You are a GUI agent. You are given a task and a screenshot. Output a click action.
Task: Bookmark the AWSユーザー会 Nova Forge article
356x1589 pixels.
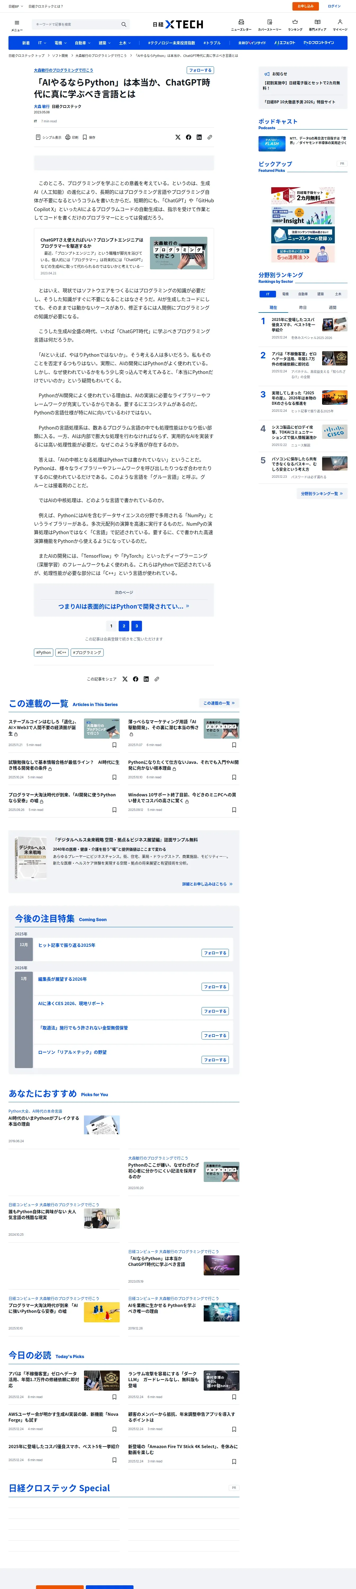coord(114,1429)
